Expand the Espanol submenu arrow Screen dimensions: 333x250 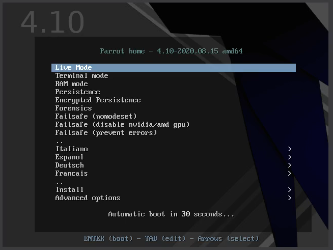tap(289, 157)
